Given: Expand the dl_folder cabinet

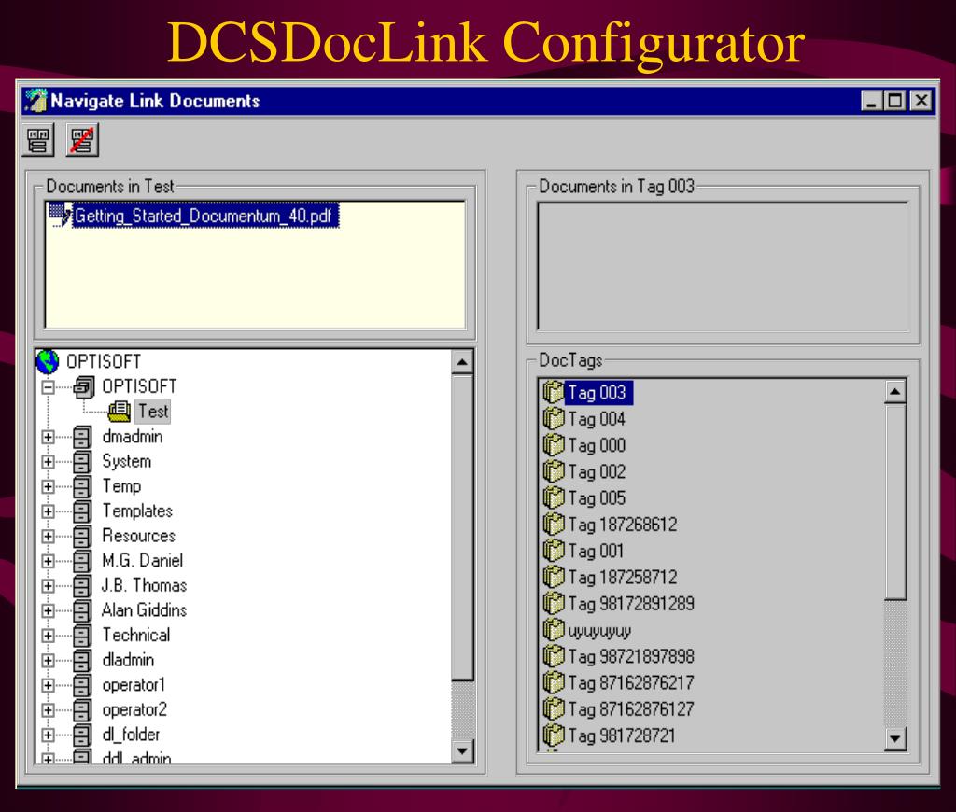Looking at the screenshot, I should pos(49,735).
